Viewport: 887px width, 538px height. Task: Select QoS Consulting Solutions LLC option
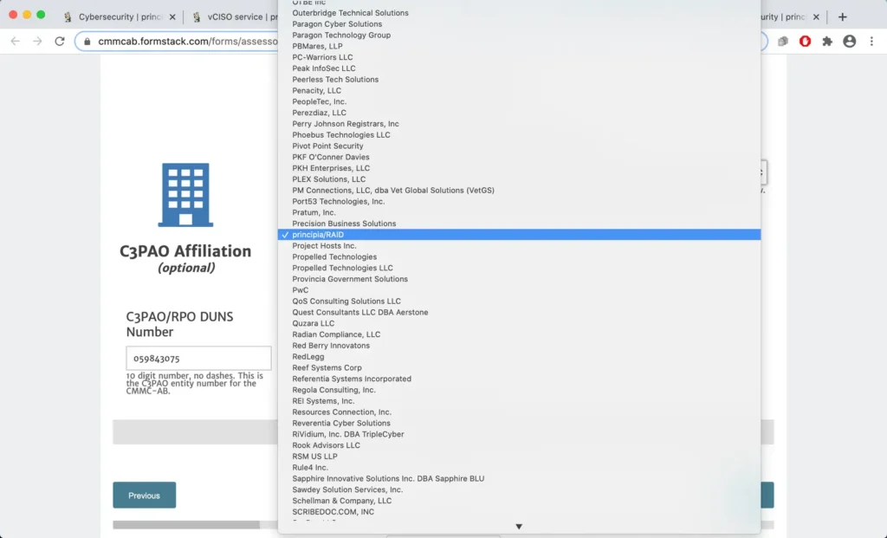point(519,301)
